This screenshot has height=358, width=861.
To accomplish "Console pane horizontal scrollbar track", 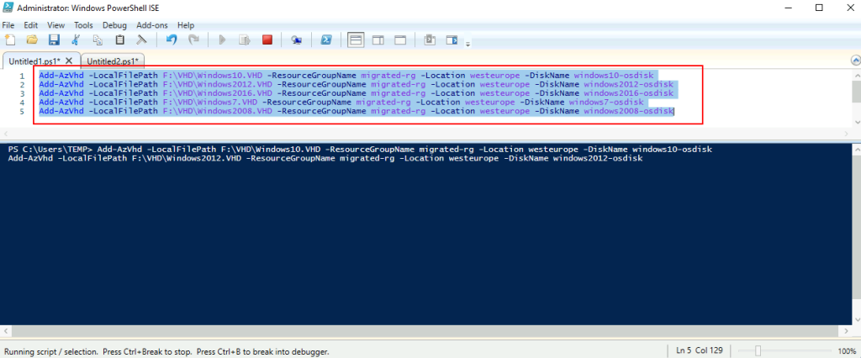I will pyautogui.click(x=425, y=330).
